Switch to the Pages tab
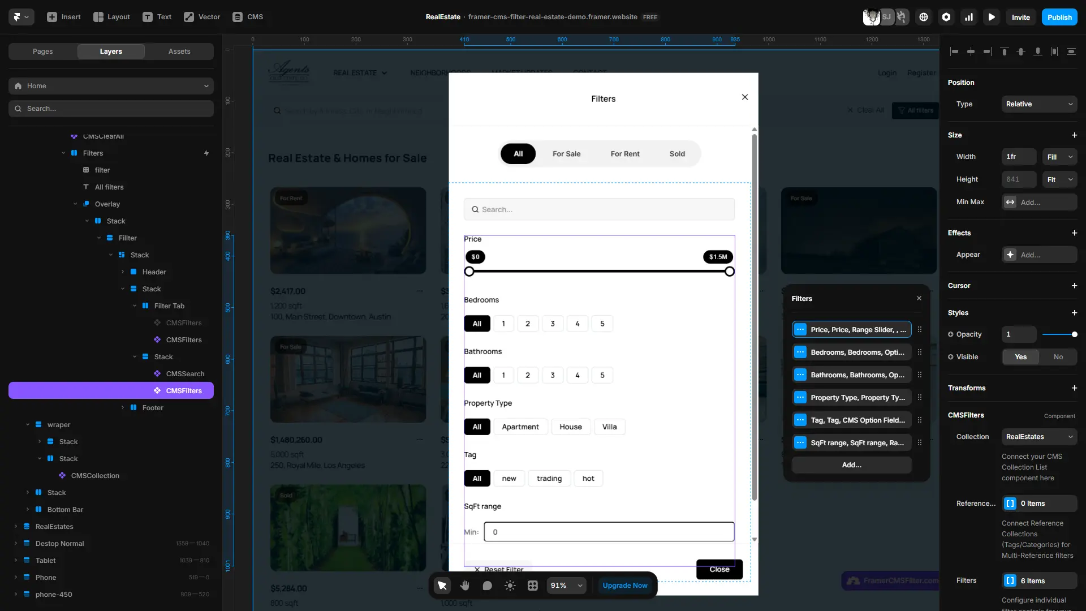The image size is (1086, 611). (43, 51)
